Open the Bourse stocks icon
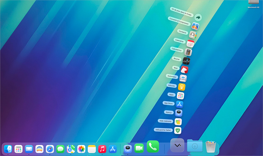This screenshot has height=156, width=263. [186, 61]
